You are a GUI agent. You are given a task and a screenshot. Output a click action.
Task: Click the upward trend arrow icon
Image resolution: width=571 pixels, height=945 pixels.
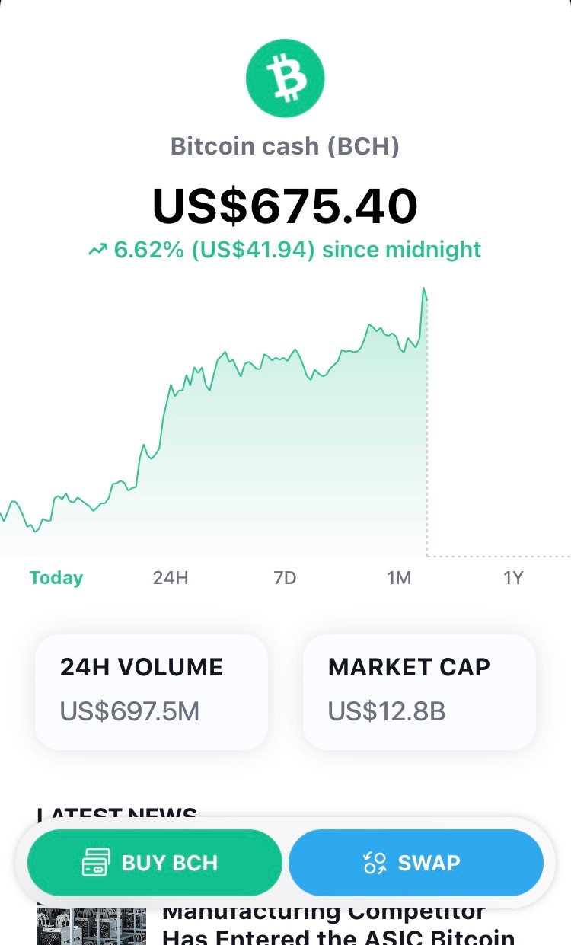pos(97,250)
